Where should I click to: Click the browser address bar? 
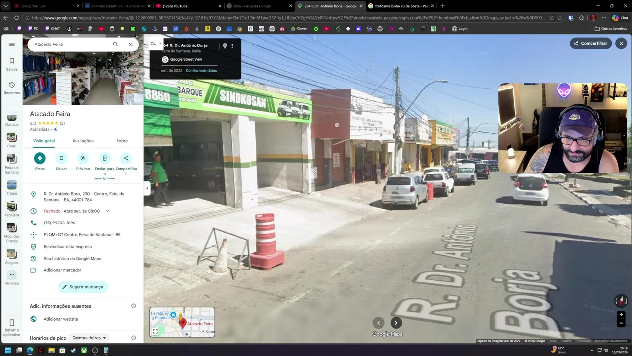pos(289,18)
